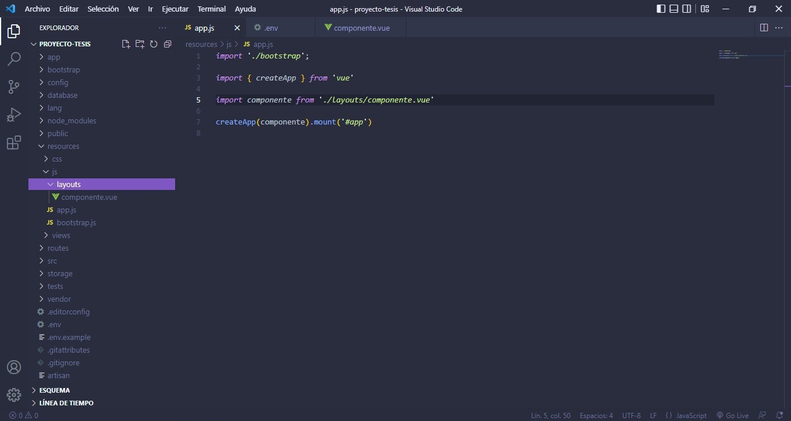Toggle the secondary sidebar visibility
This screenshot has height=421, width=791.
point(687,8)
